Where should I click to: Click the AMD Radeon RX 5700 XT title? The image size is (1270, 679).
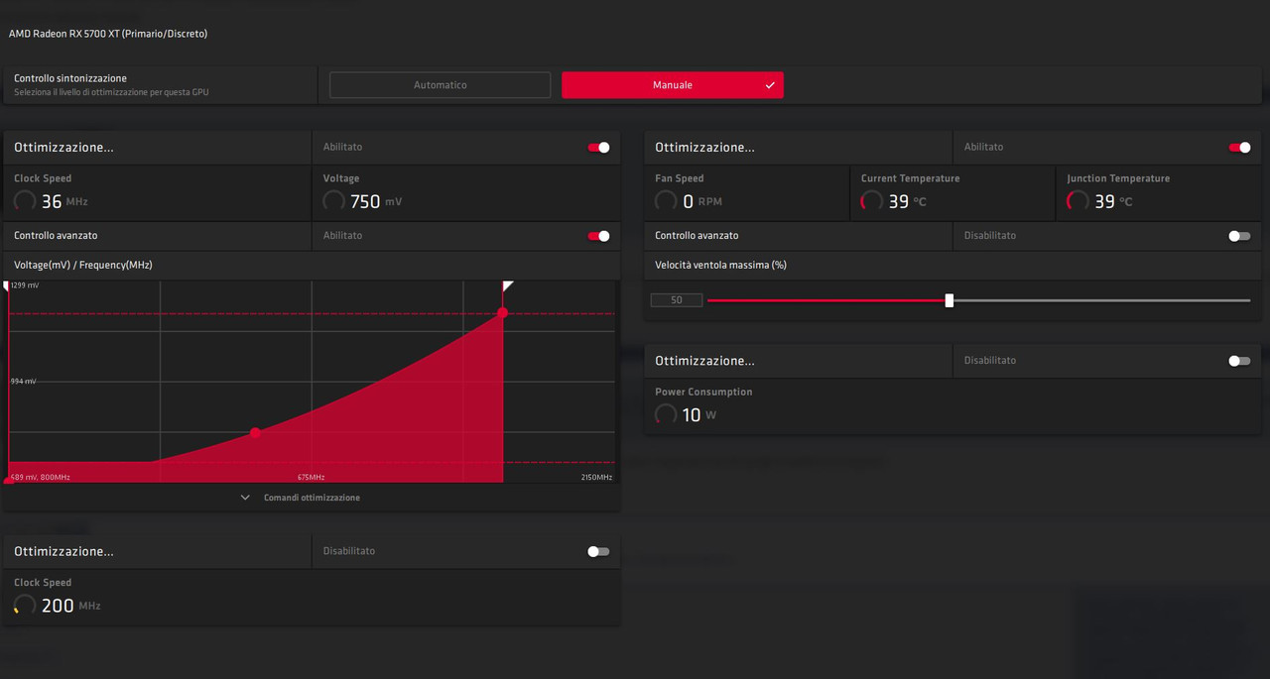[x=108, y=34]
